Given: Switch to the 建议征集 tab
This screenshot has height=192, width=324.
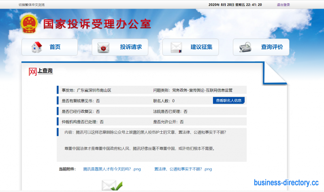Looking at the screenshot, I should click(x=201, y=47).
